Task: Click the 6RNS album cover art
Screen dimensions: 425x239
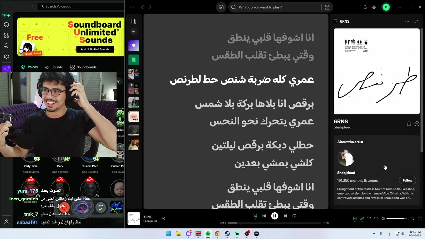Action: point(377,71)
